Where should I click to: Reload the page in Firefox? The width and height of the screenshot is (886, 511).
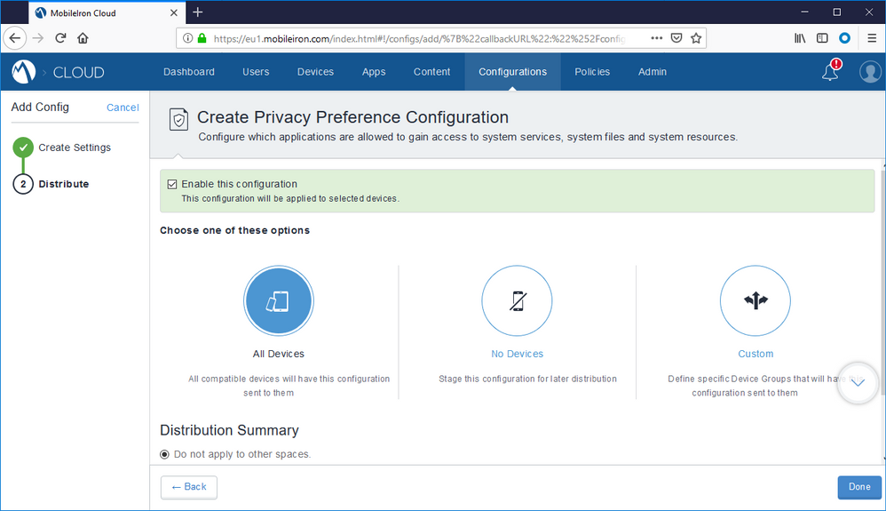(61, 38)
